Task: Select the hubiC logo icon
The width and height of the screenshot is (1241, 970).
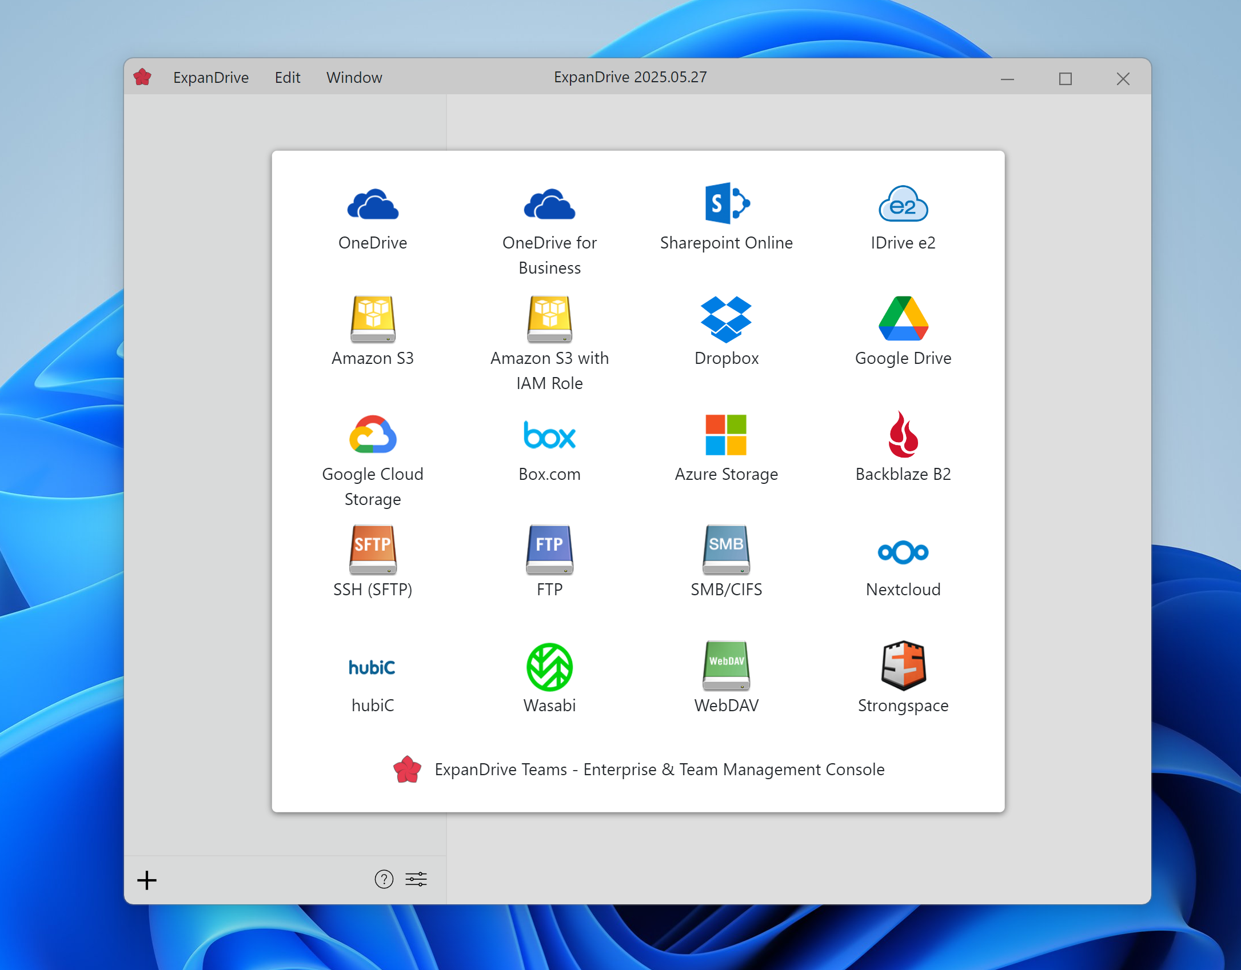Action: [x=373, y=667]
